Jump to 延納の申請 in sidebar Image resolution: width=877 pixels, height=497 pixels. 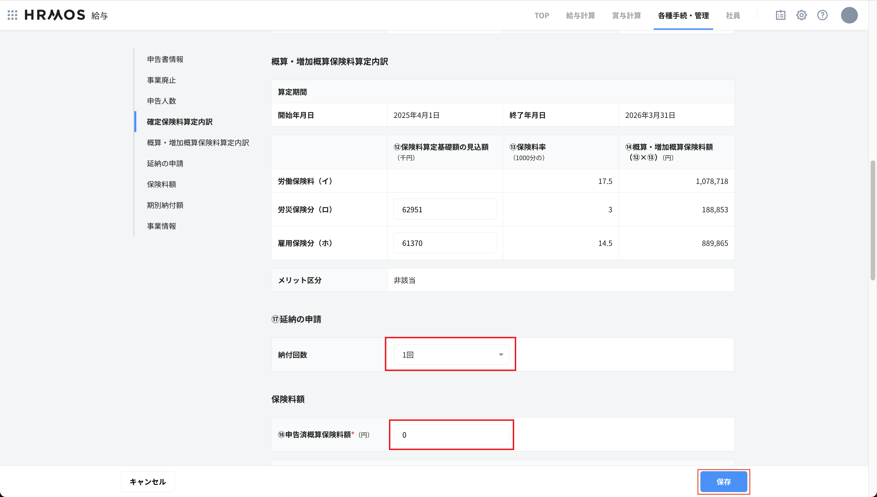pyautogui.click(x=165, y=164)
